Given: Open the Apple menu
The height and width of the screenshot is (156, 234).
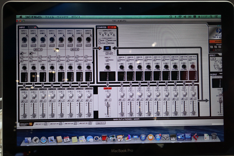Looking at the screenshot, I should [x=20, y=17].
